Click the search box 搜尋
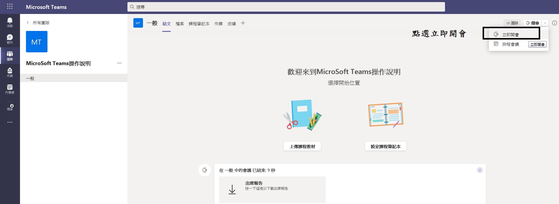The height and width of the screenshot is (204, 559). pyautogui.click(x=286, y=7)
